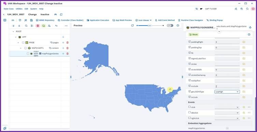This screenshot has height=132, width=257.
Task: Enable the click event checkbox
Action: [x=189, y=107]
